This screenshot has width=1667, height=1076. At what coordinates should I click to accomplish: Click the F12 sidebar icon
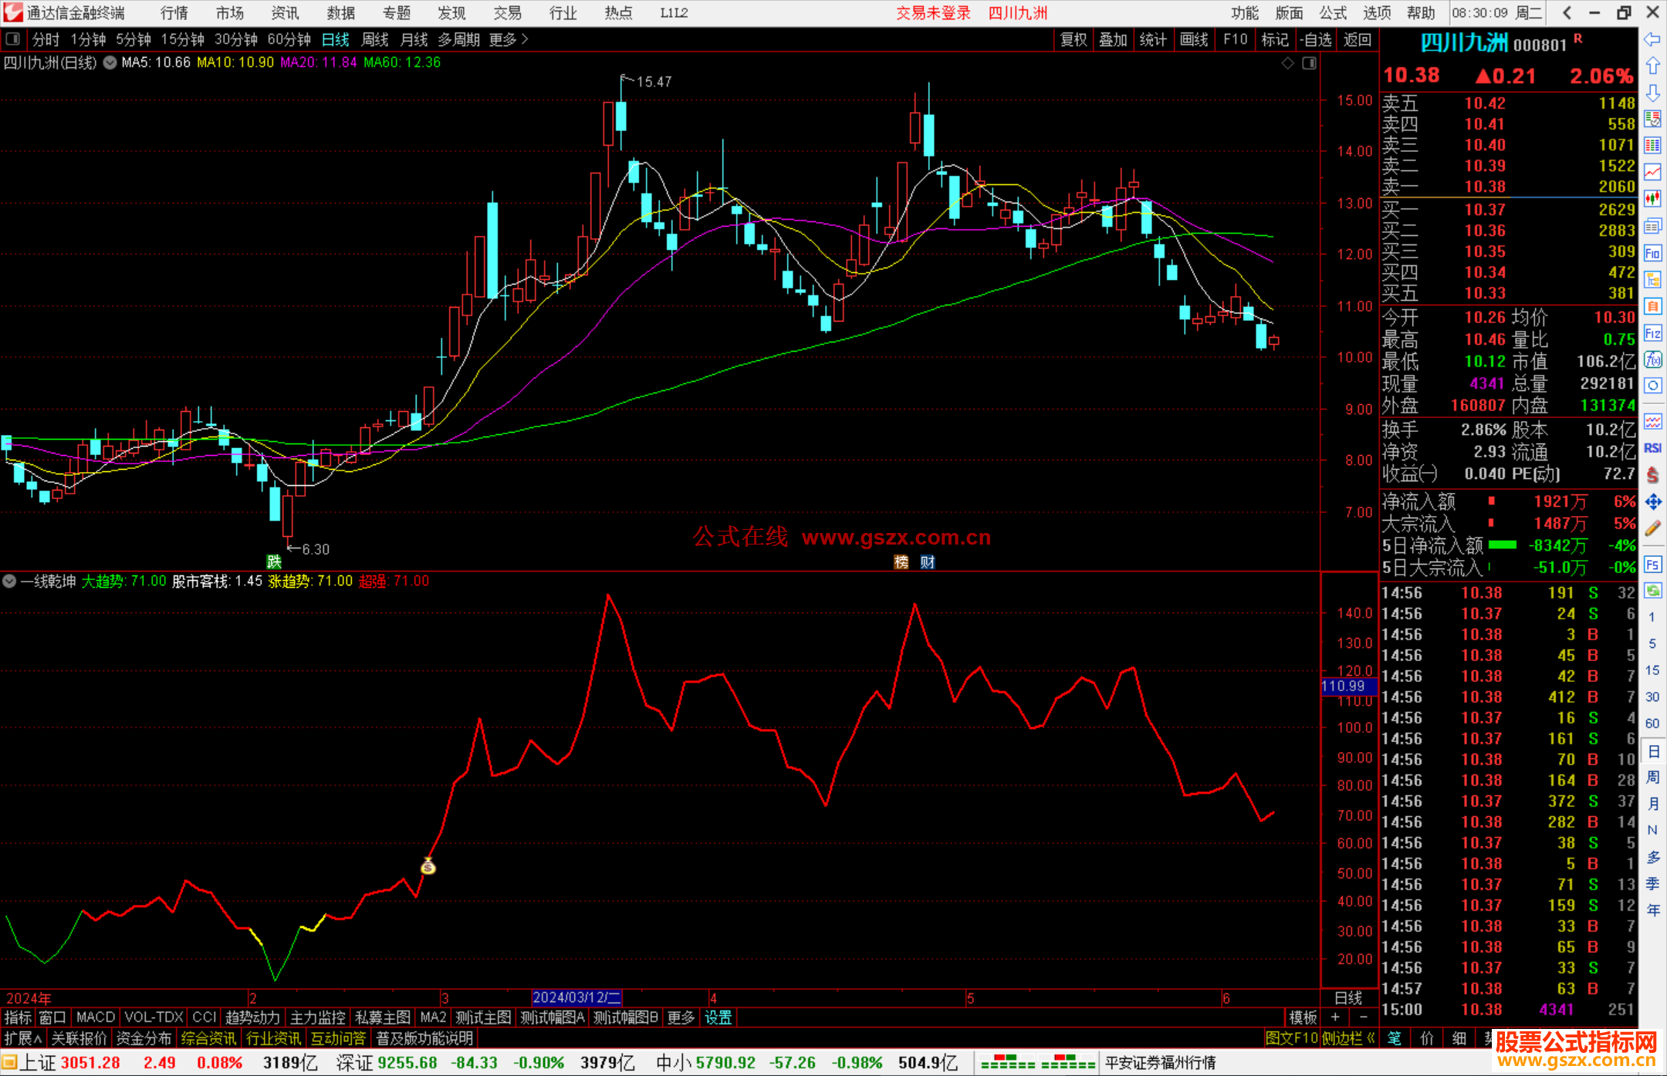point(1652,333)
